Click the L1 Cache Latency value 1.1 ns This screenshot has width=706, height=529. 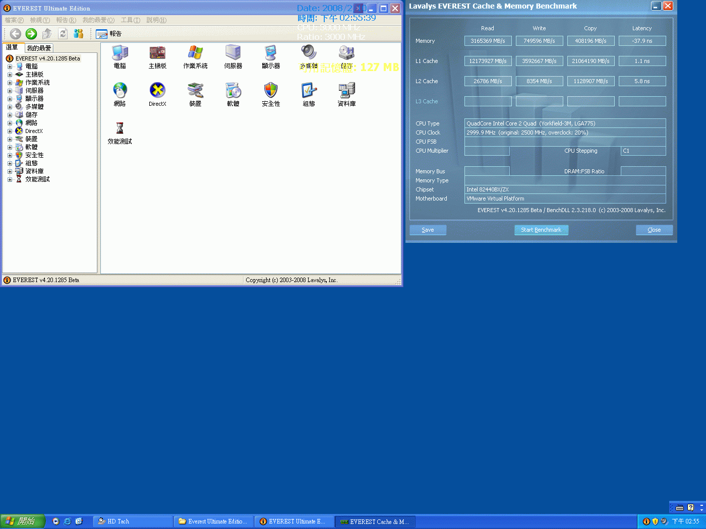[x=642, y=61]
